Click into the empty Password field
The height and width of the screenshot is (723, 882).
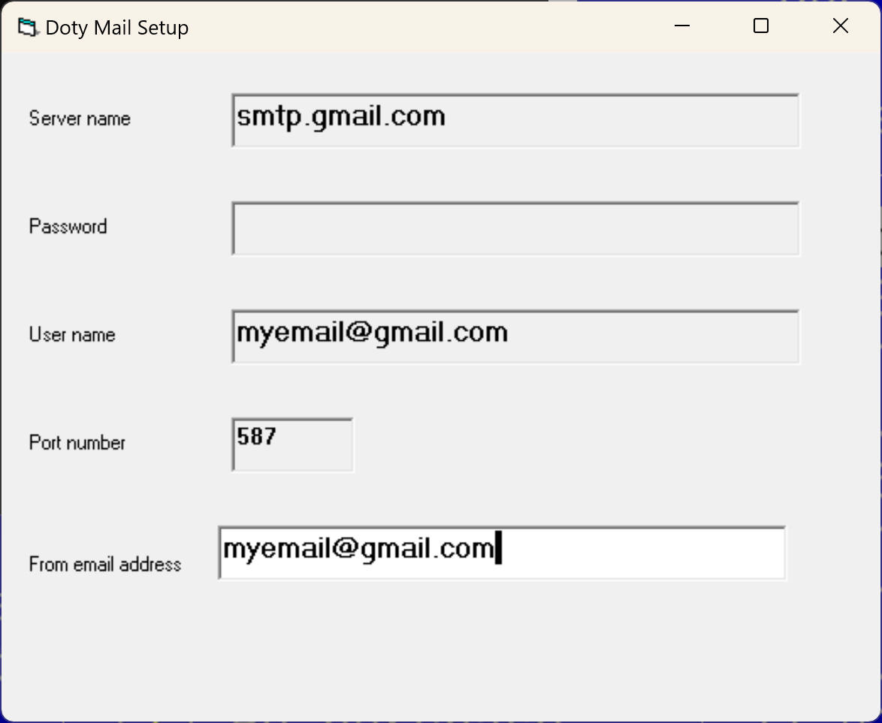pyautogui.click(x=515, y=229)
